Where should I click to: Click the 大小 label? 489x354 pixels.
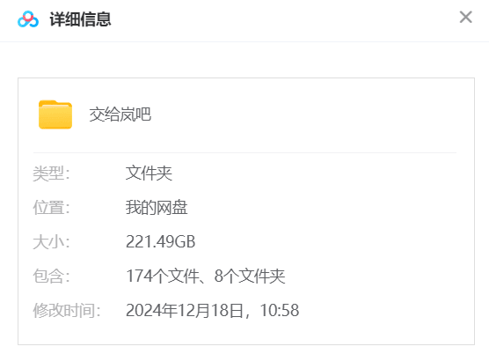(x=51, y=242)
